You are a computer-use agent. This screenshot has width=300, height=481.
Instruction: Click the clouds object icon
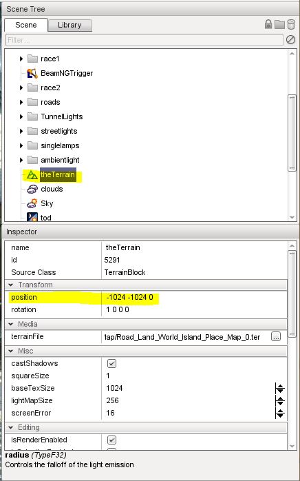tap(32, 189)
